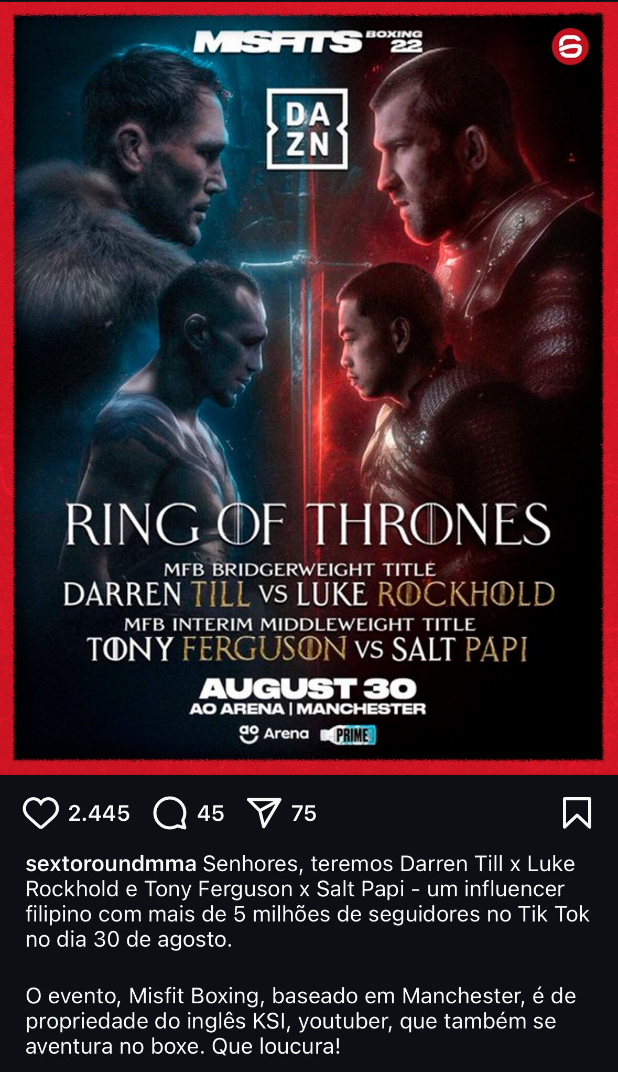The width and height of the screenshot is (618, 1072).
Task: Click the Misfits Boxing 22 logo
Action: pos(308,42)
